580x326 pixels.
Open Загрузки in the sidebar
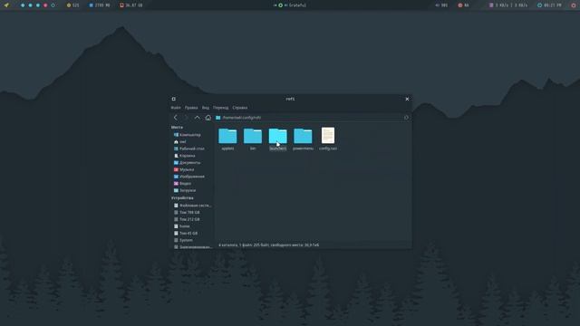[x=185, y=190]
